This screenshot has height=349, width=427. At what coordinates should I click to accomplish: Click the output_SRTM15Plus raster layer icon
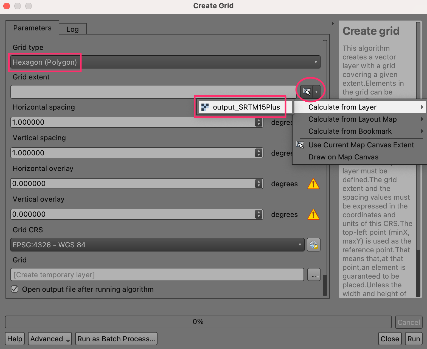coord(205,107)
